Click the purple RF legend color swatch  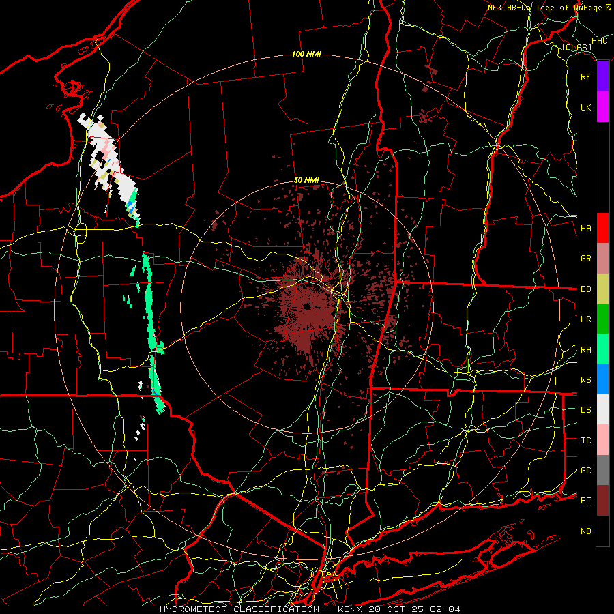[x=602, y=76]
